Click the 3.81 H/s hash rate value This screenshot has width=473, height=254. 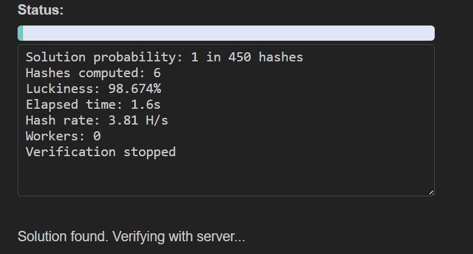138,120
